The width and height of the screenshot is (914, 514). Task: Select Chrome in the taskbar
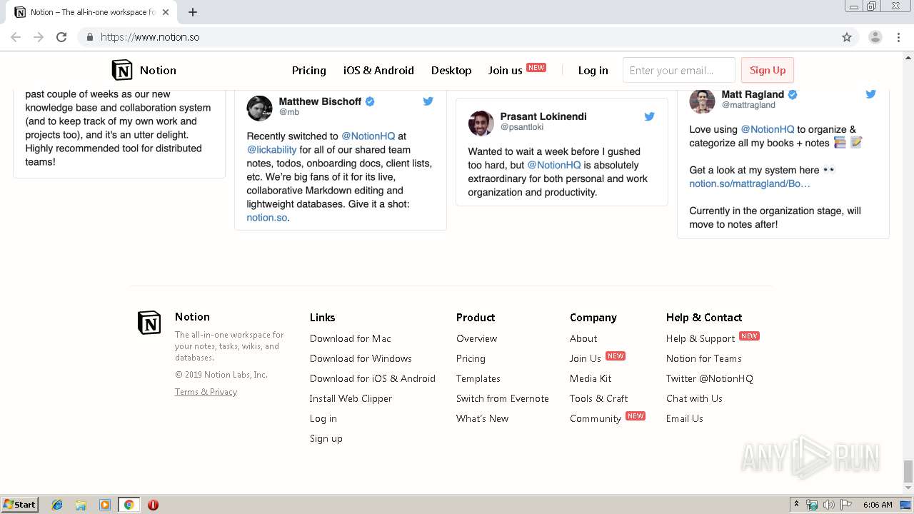tap(129, 505)
